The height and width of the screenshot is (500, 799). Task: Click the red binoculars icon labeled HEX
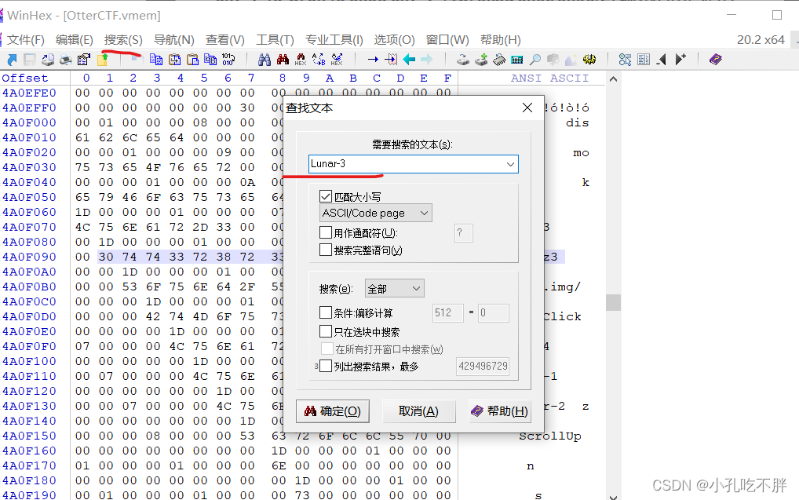(x=301, y=60)
